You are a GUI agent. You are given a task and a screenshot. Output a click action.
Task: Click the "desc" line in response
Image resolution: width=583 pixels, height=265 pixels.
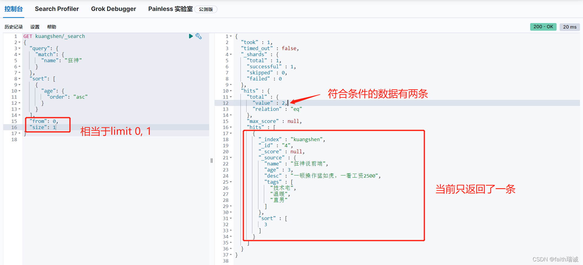tap(322, 176)
